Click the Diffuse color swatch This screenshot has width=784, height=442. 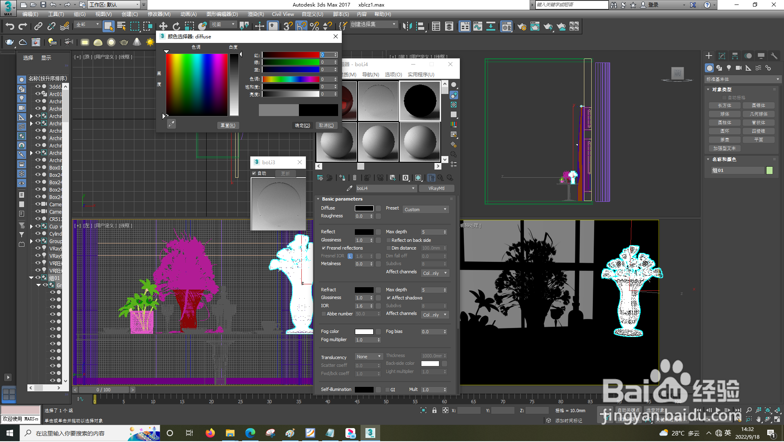pos(364,208)
